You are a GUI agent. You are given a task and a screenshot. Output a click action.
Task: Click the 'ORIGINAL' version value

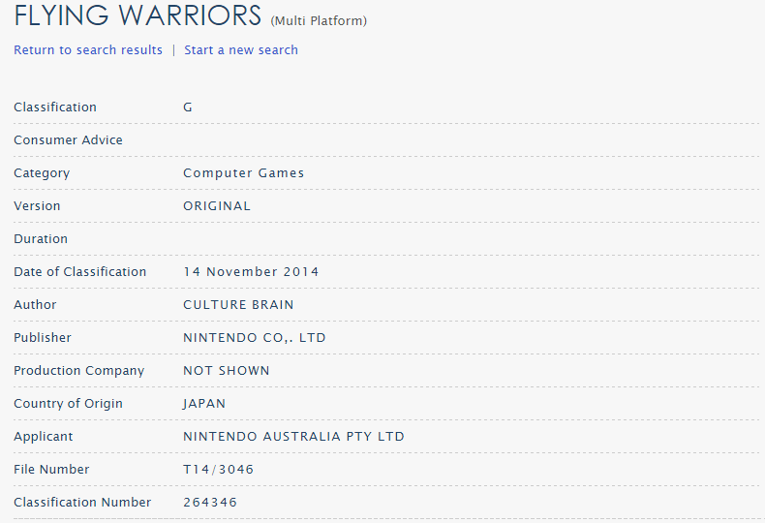pyautogui.click(x=217, y=206)
